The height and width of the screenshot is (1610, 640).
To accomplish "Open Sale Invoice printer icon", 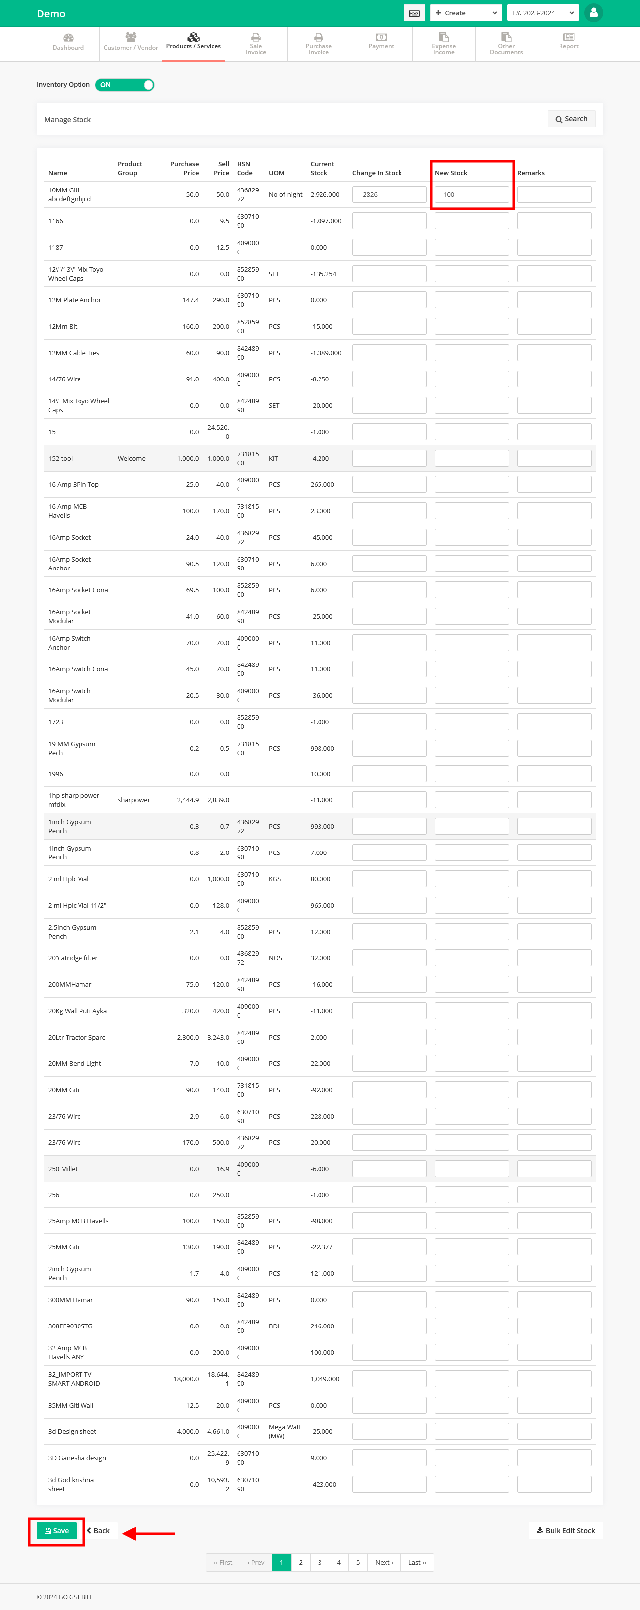I will point(256,37).
